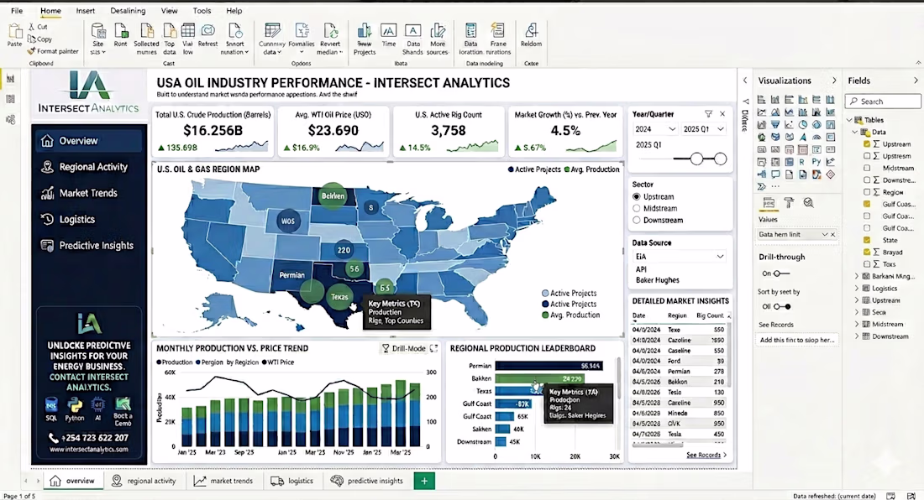Click the Time icon in the ribbon
The height and width of the screenshot is (500, 924).
coord(388,30)
